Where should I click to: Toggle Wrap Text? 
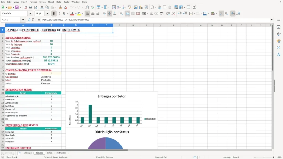point(121,14)
